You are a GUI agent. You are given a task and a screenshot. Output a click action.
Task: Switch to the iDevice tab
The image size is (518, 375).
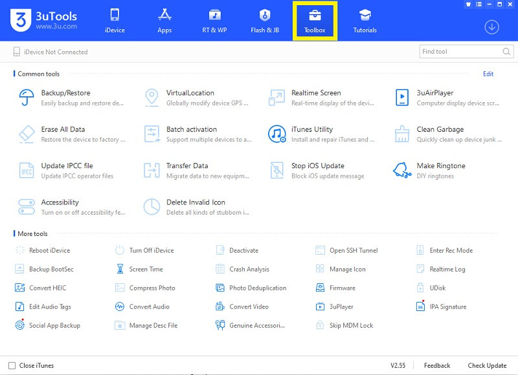[x=115, y=21]
